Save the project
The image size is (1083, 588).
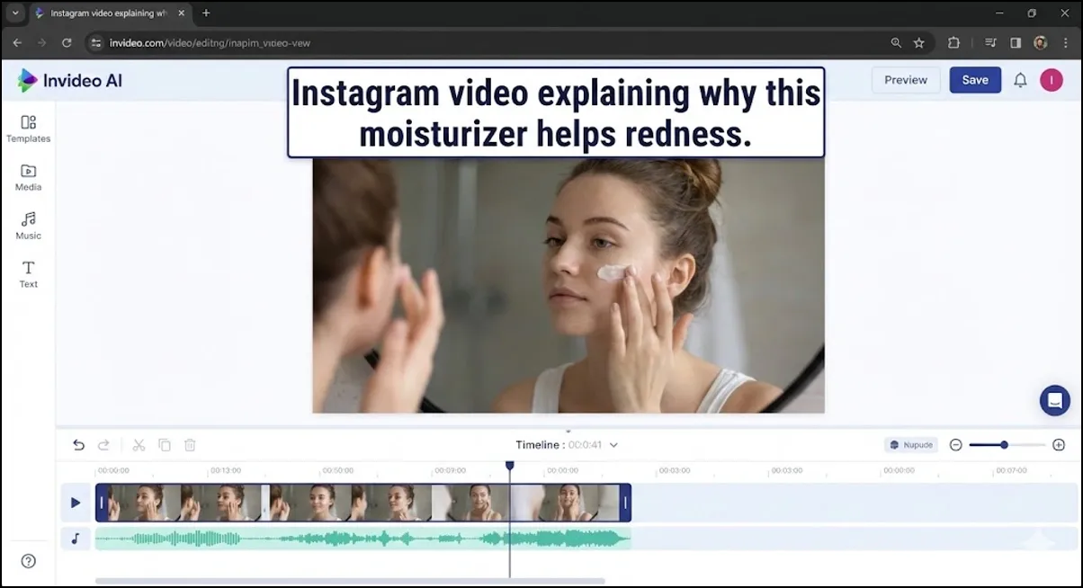(x=975, y=80)
